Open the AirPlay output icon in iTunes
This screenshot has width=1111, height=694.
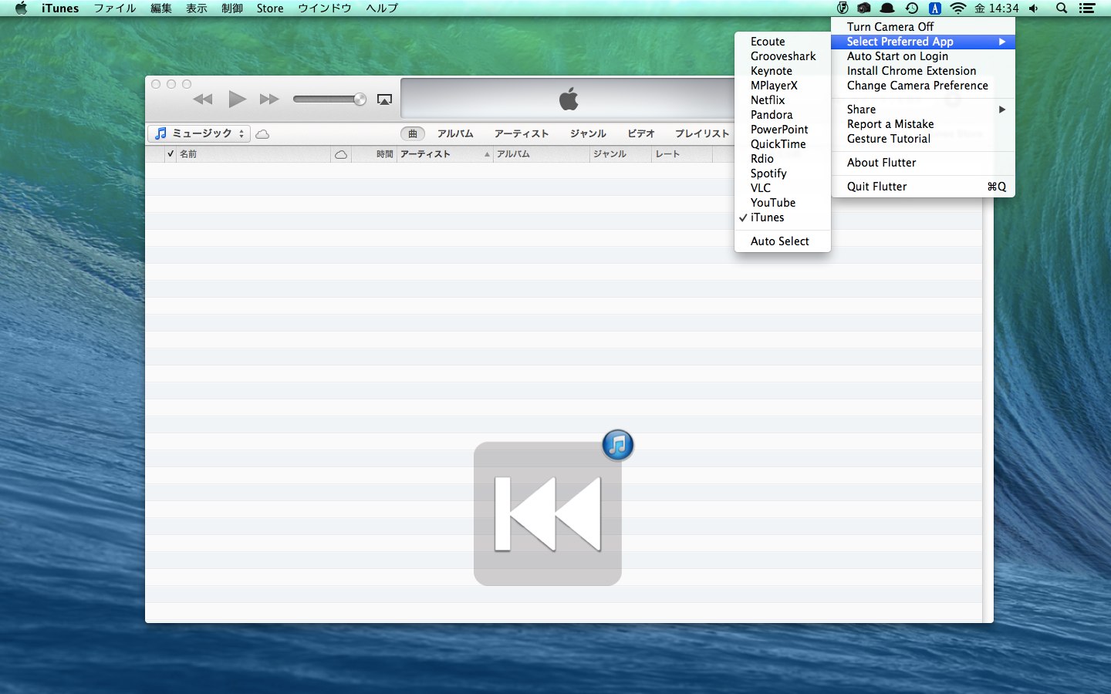(x=384, y=99)
